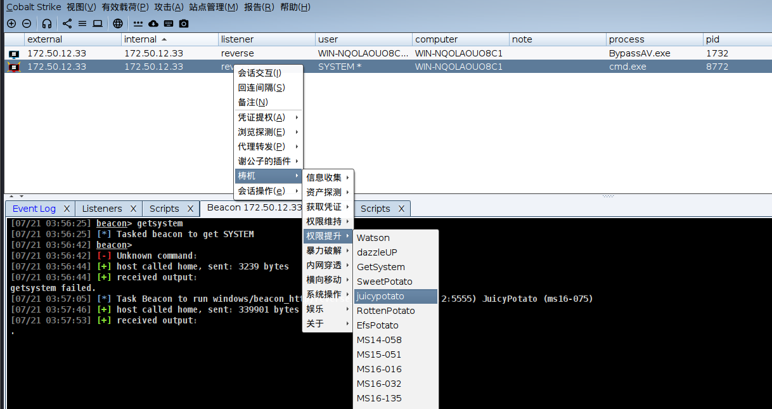The height and width of the screenshot is (409, 772).
Task: Open the globe web icon
Action: (118, 23)
